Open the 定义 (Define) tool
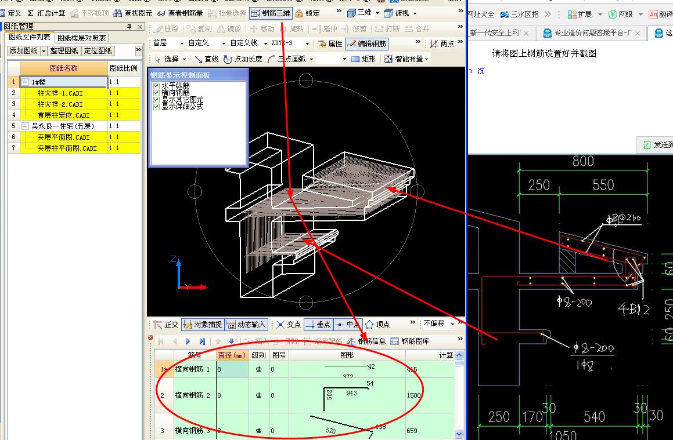The width and height of the screenshot is (673, 440). point(10,13)
